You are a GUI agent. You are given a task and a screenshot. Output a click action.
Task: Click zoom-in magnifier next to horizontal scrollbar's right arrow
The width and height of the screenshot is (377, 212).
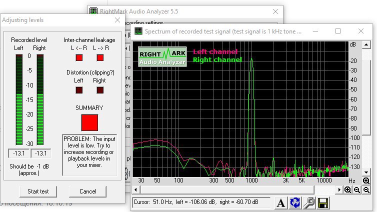pyautogui.click(x=347, y=190)
